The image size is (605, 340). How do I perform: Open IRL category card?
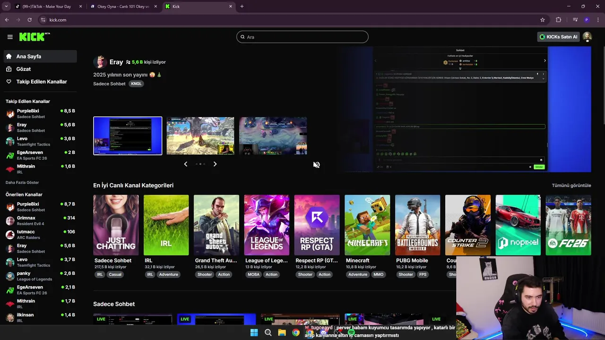[166, 225]
